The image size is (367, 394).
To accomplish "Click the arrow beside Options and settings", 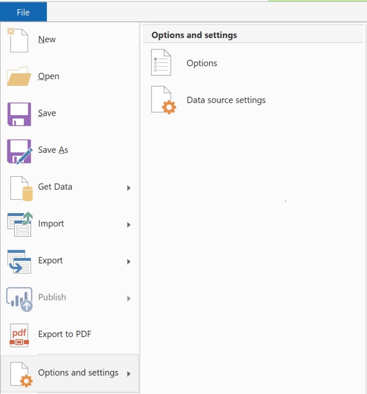I will 129,374.
